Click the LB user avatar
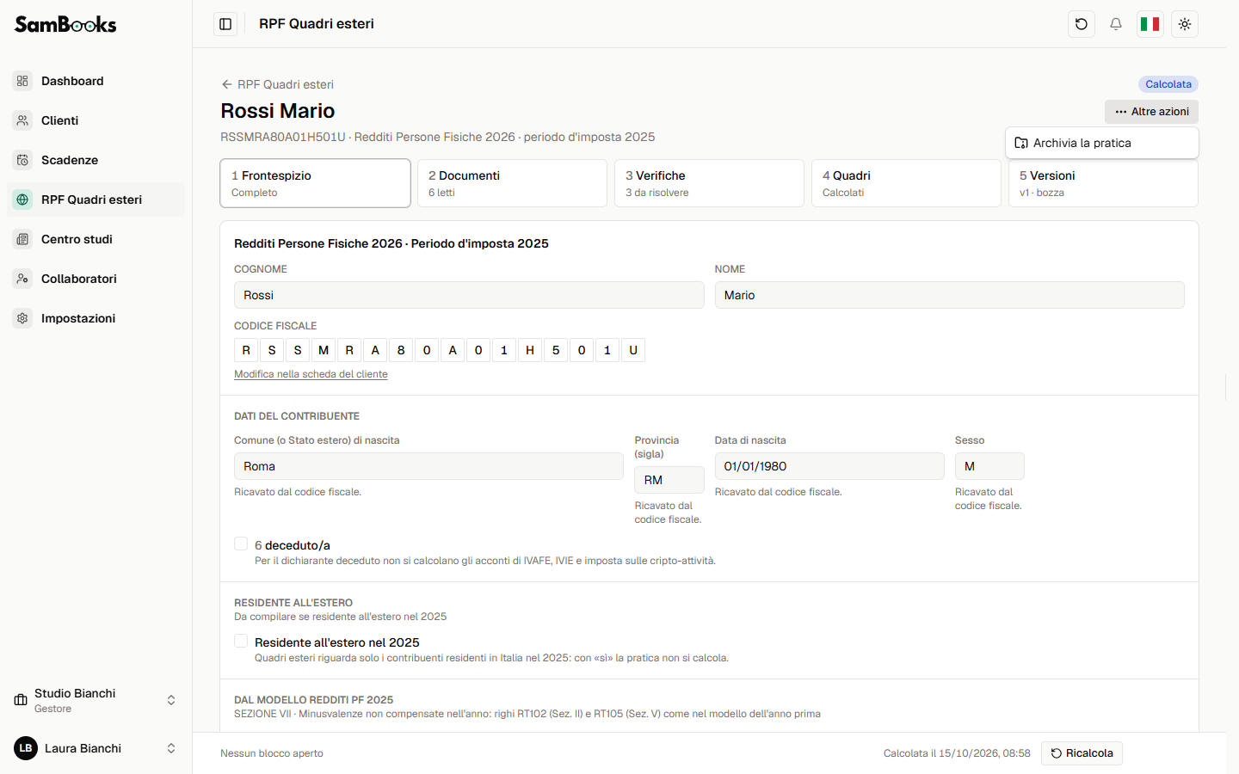This screenshot has height=774, width=1239. click(x=26, y=748)
